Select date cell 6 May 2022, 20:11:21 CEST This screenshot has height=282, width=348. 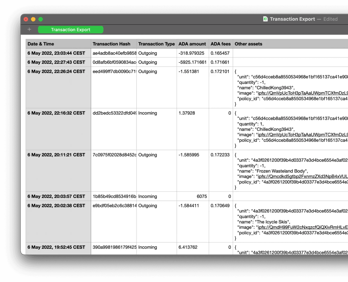[58, 171]
